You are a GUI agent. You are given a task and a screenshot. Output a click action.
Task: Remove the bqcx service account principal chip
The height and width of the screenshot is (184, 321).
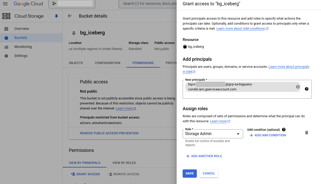(298, 87)
